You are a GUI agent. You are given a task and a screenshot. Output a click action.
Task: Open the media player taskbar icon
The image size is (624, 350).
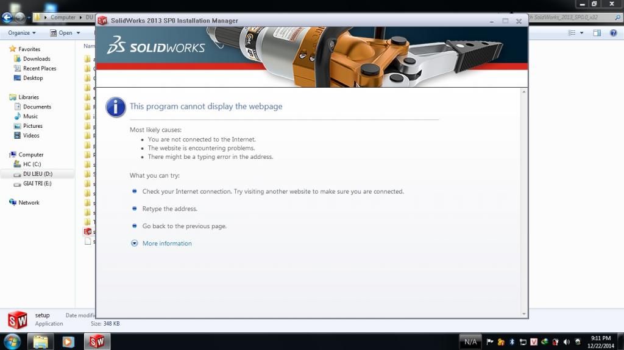pos(68,341)
